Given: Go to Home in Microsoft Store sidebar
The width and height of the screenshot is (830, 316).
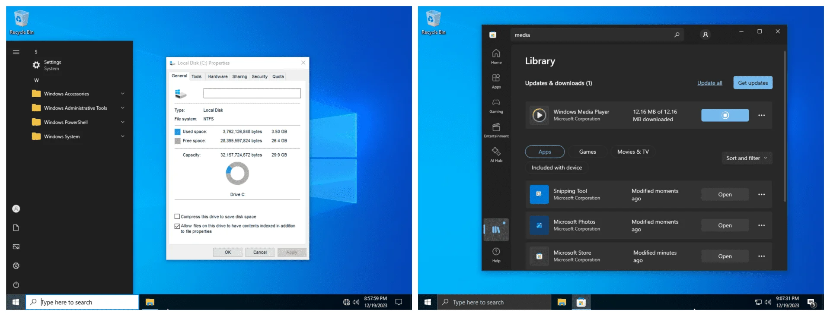Looking at the screenshot, I should [496, 57].
